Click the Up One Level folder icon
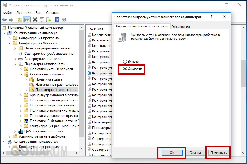247x164 pixels. coord(20,20)
